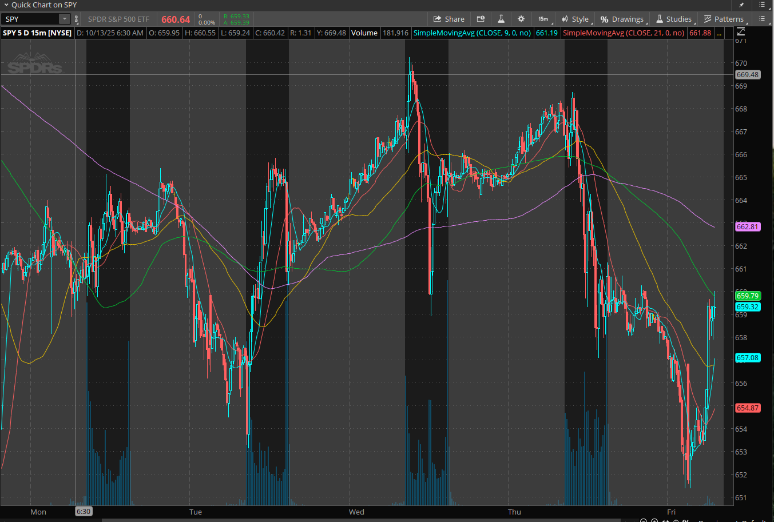Image resolution: width=774 pixels, height=522 pixels.
Task: Share the chart with the Share button
Action: [x=449, y=19]
